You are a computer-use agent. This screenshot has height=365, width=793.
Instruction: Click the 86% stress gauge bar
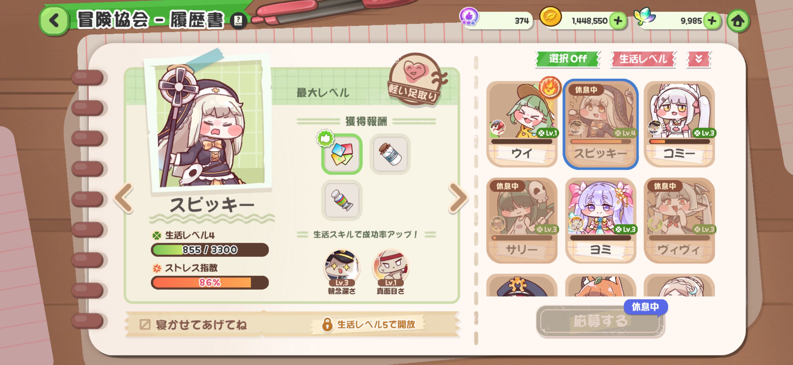(x=210, y=282)
